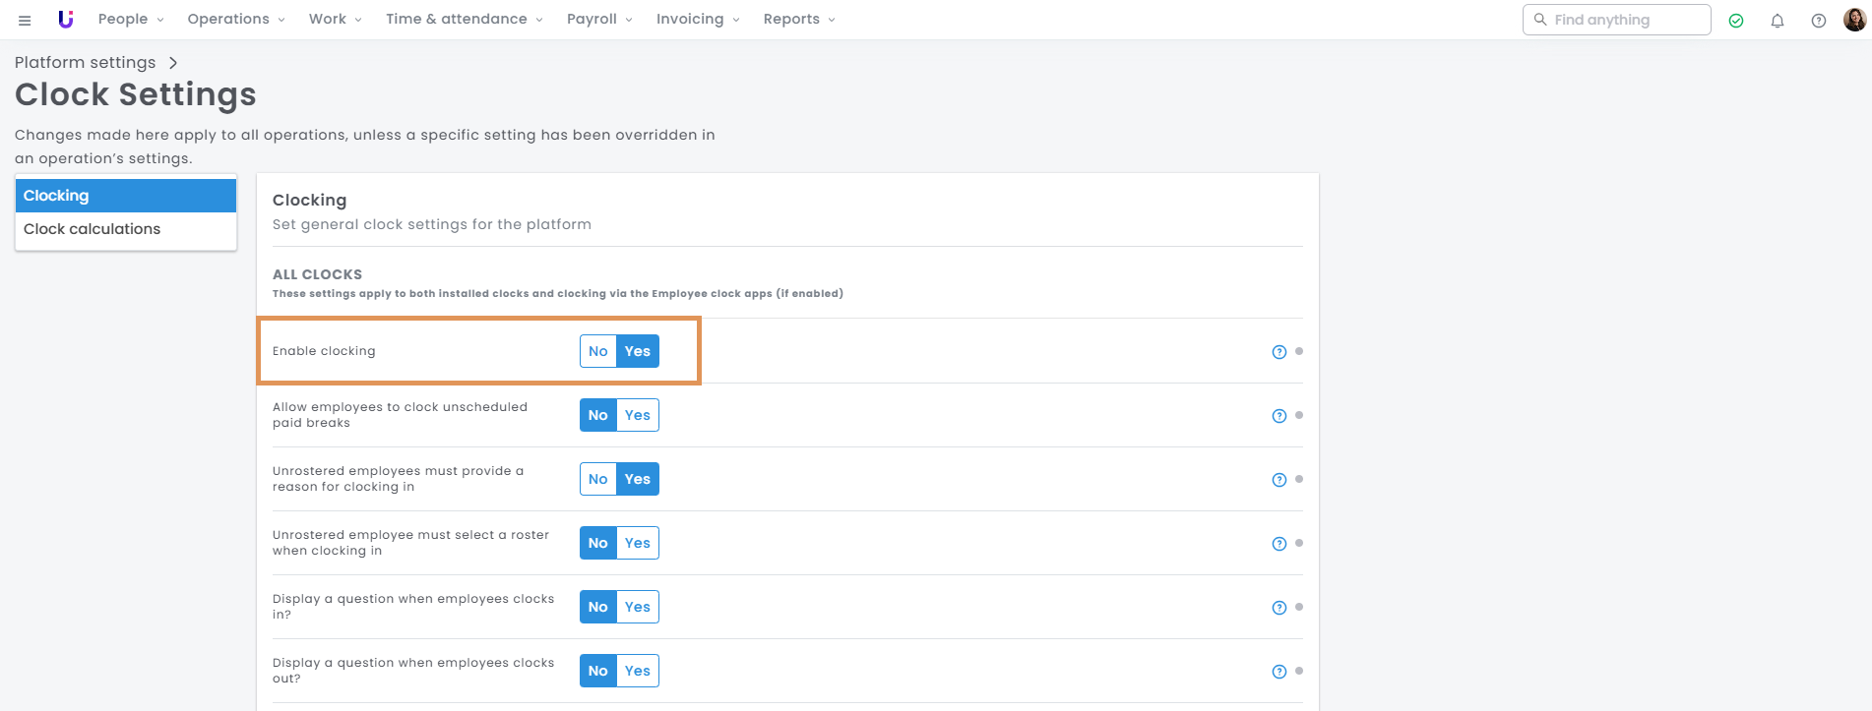The height and width of the screenshot is (711, 1872).
Task: Show help for Enable clocking setting
Action: click(x=1279, y=352)
